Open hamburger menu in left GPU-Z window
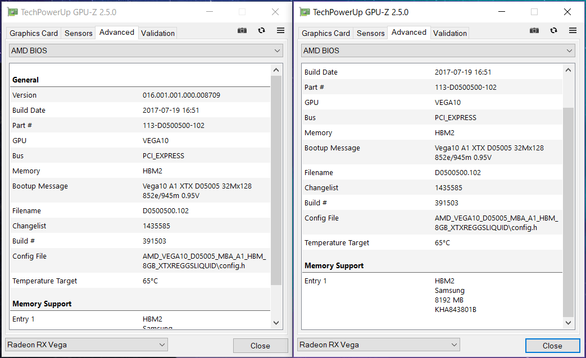 [x=281, y=31]
